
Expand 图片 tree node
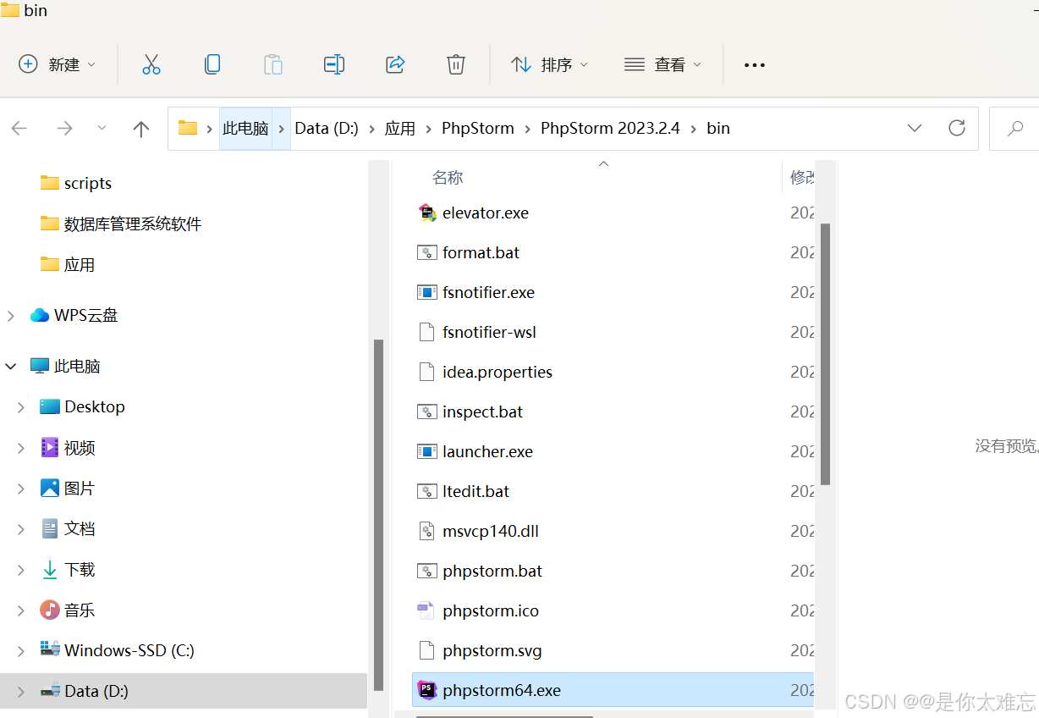21,489
